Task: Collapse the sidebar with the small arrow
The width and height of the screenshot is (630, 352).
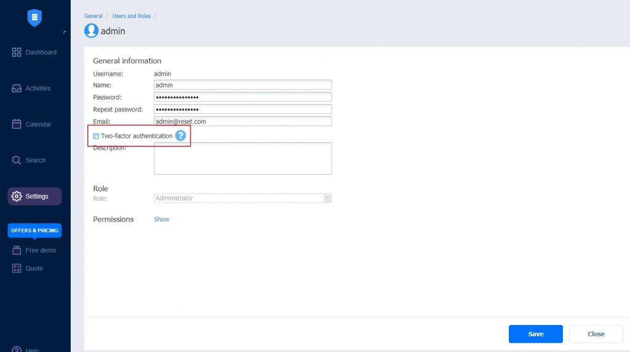Action: coord(65,32)
